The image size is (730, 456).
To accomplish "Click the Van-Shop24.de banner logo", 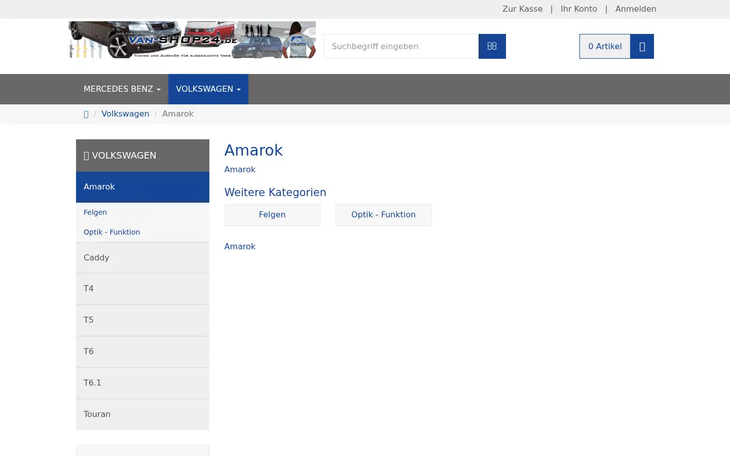I will [x=192, y=40].
